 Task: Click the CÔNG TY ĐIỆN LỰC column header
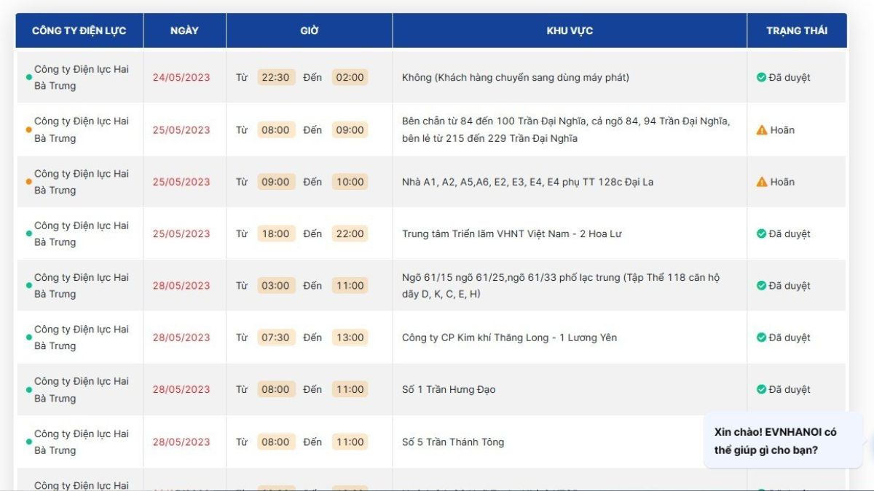79,31
